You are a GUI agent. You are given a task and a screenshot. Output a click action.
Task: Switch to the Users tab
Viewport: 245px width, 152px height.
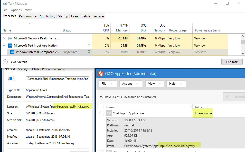[75, 16]
